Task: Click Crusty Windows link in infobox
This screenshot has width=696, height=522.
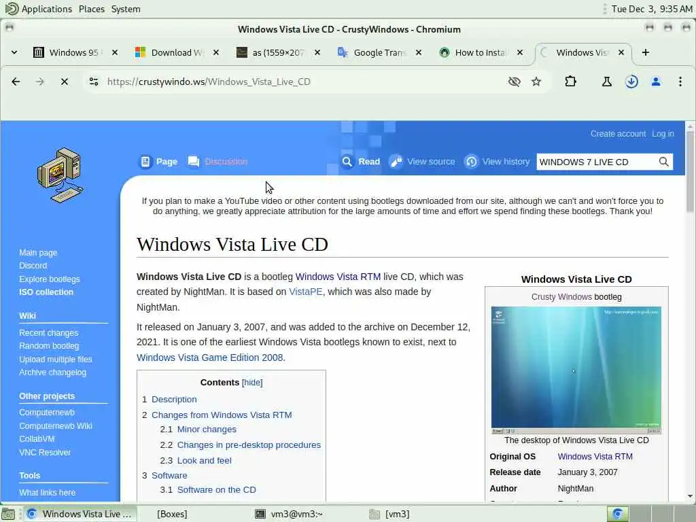Action: point(561,297)
